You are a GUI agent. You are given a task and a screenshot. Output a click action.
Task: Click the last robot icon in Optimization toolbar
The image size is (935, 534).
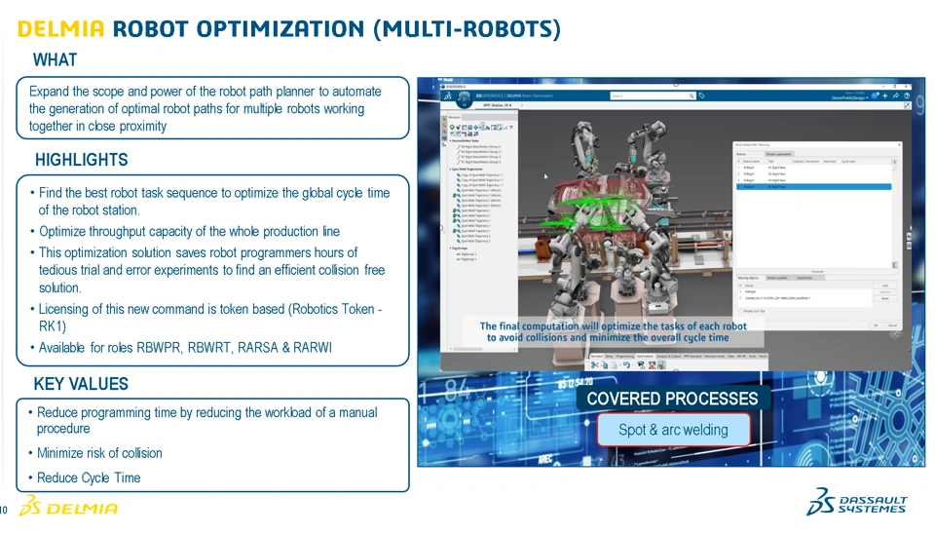coord(662,364)
